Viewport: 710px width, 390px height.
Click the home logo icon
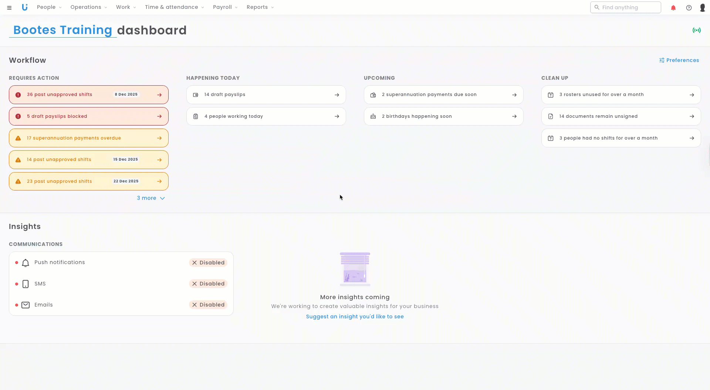25,7
